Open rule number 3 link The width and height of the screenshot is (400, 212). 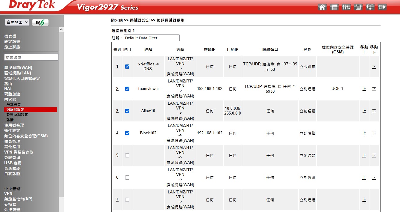[117, 111]
